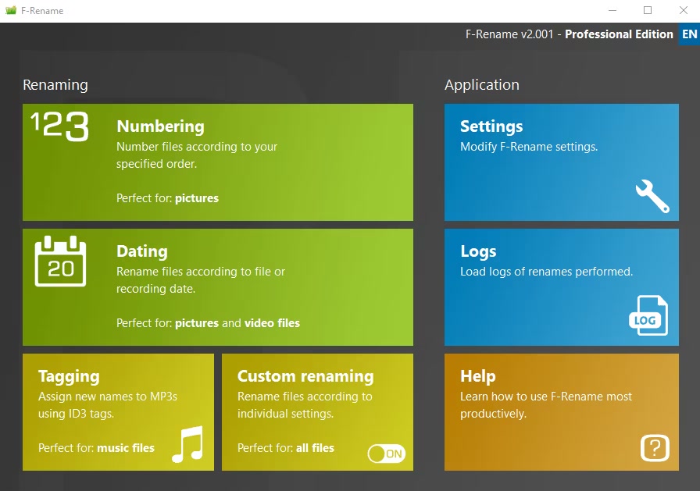Screen dimensions: 700x491
Task: Open the Numbering tile heading
Action: pos(160,126)
